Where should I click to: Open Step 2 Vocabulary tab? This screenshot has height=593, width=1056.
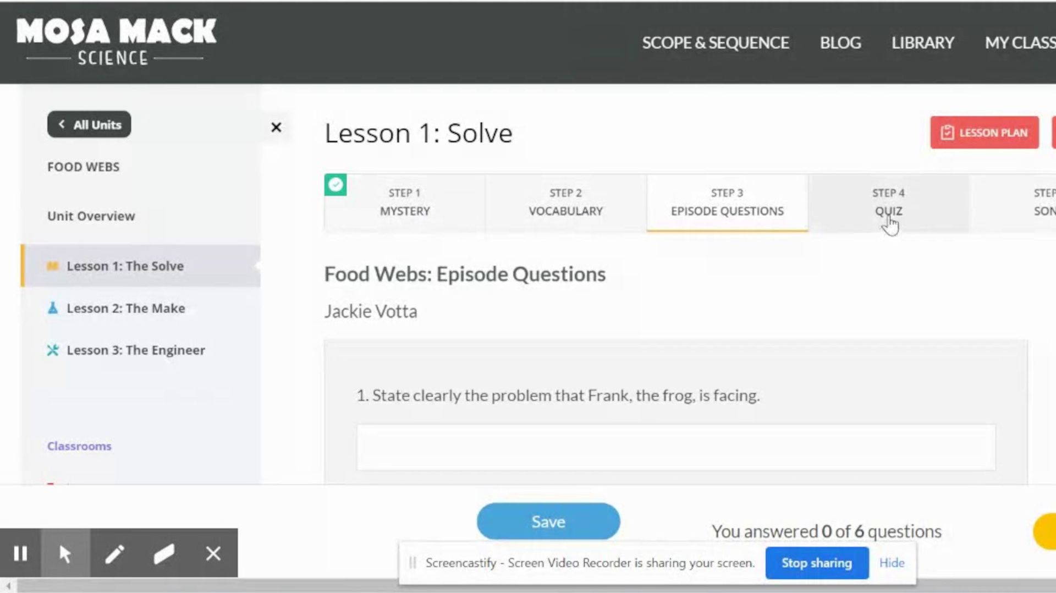(x=565, y=202)
